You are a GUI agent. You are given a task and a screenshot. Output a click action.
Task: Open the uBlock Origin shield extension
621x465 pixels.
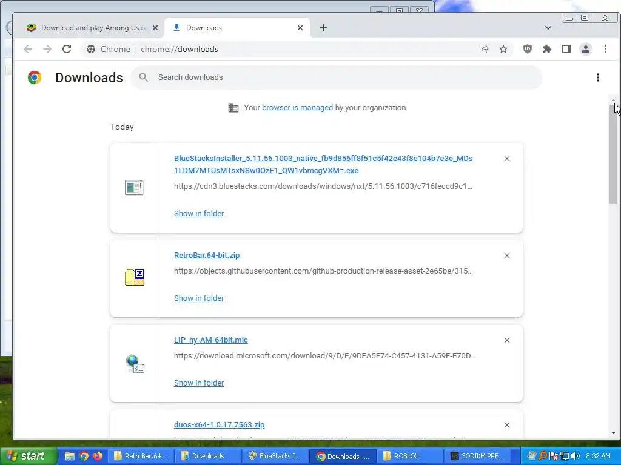[x=527, y=49]
